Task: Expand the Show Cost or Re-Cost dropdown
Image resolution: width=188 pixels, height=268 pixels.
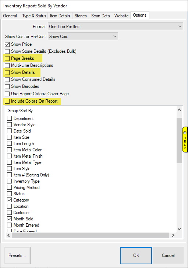Action: click(x=83, y=37)
